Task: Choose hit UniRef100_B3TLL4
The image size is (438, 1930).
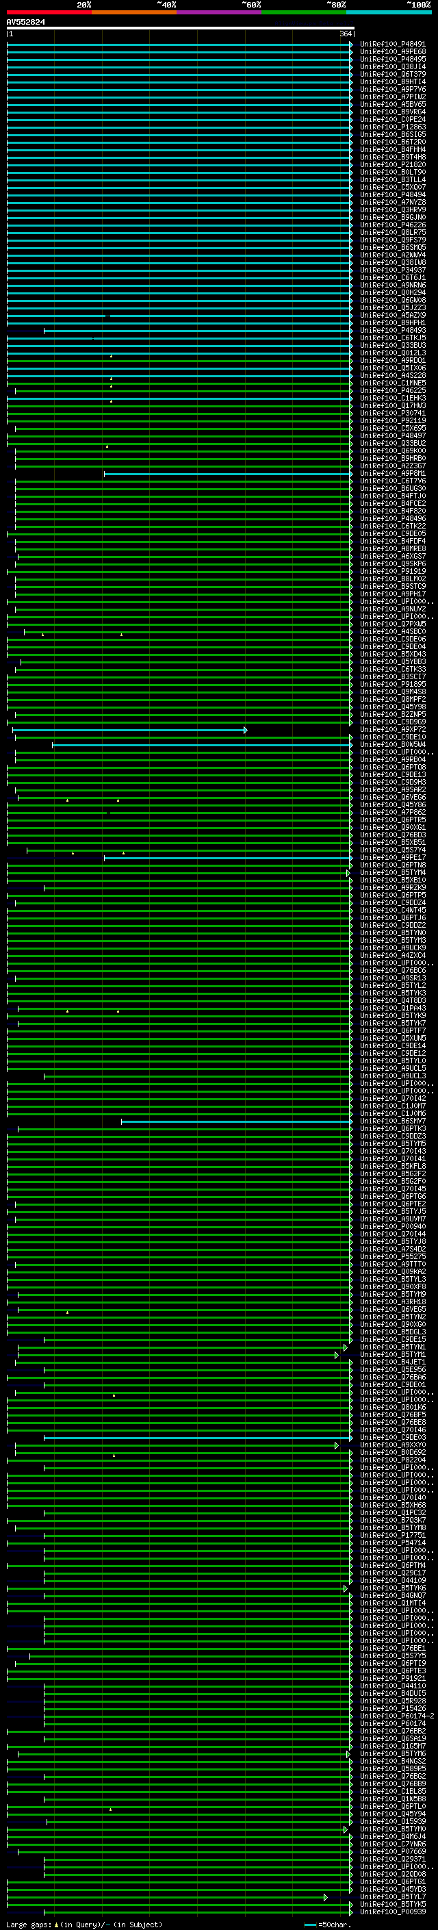Action: tap(393, 180)
